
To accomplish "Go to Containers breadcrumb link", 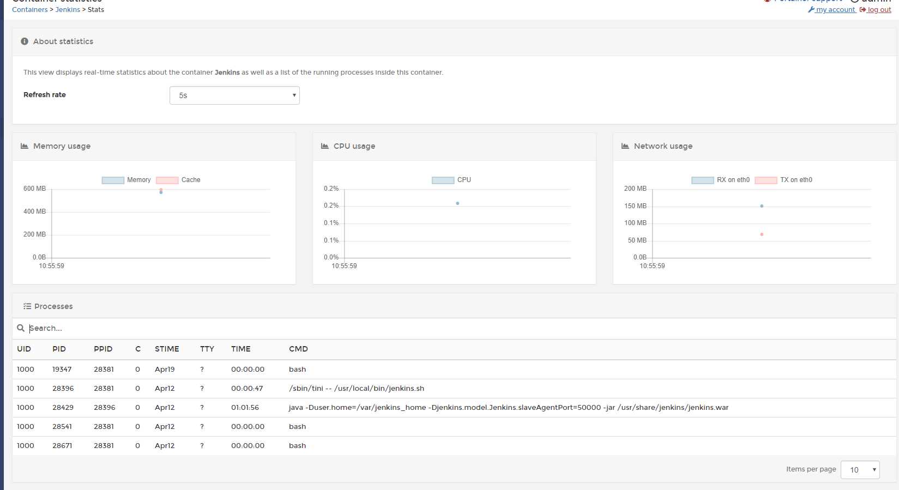I will click(x=30, y=10).
